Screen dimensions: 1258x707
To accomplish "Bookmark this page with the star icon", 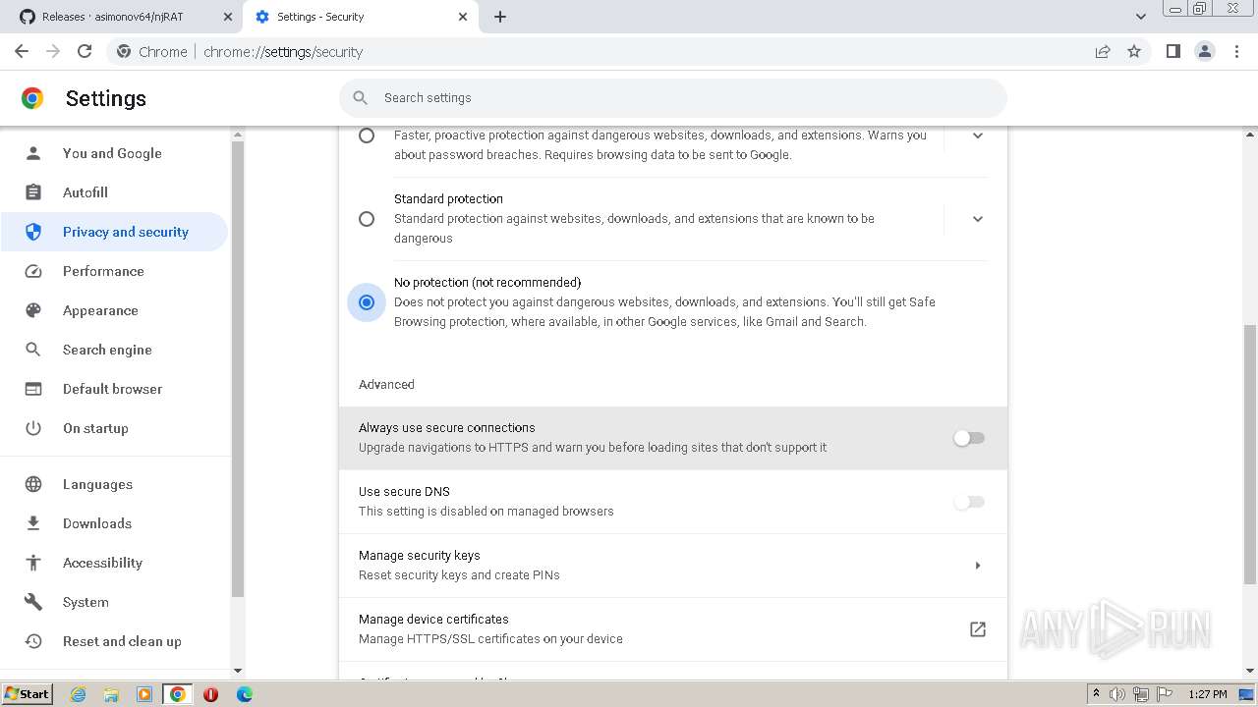I will point(1134,51).
